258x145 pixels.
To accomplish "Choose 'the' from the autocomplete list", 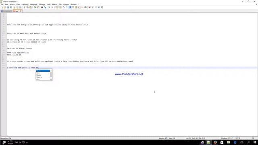I will coord(43,73).
